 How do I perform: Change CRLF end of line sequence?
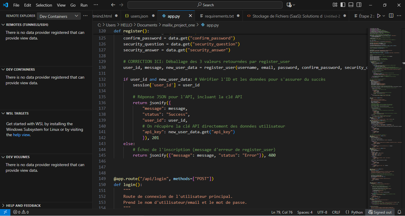(x=336, y=212)
